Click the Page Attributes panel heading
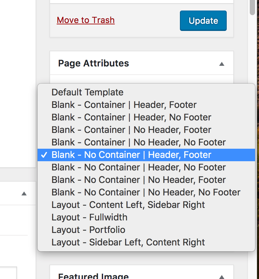 (94, 63)
